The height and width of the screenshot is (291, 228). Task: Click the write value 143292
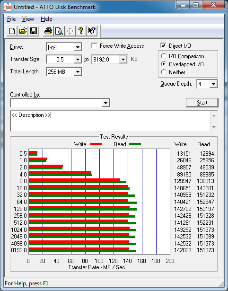coord(183,230)
